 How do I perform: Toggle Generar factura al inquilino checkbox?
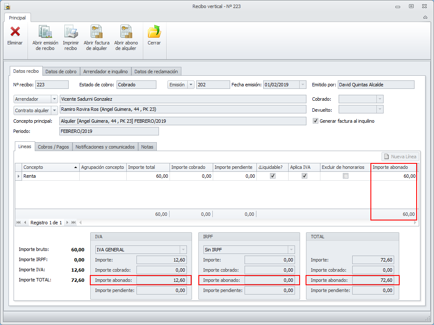315,121
